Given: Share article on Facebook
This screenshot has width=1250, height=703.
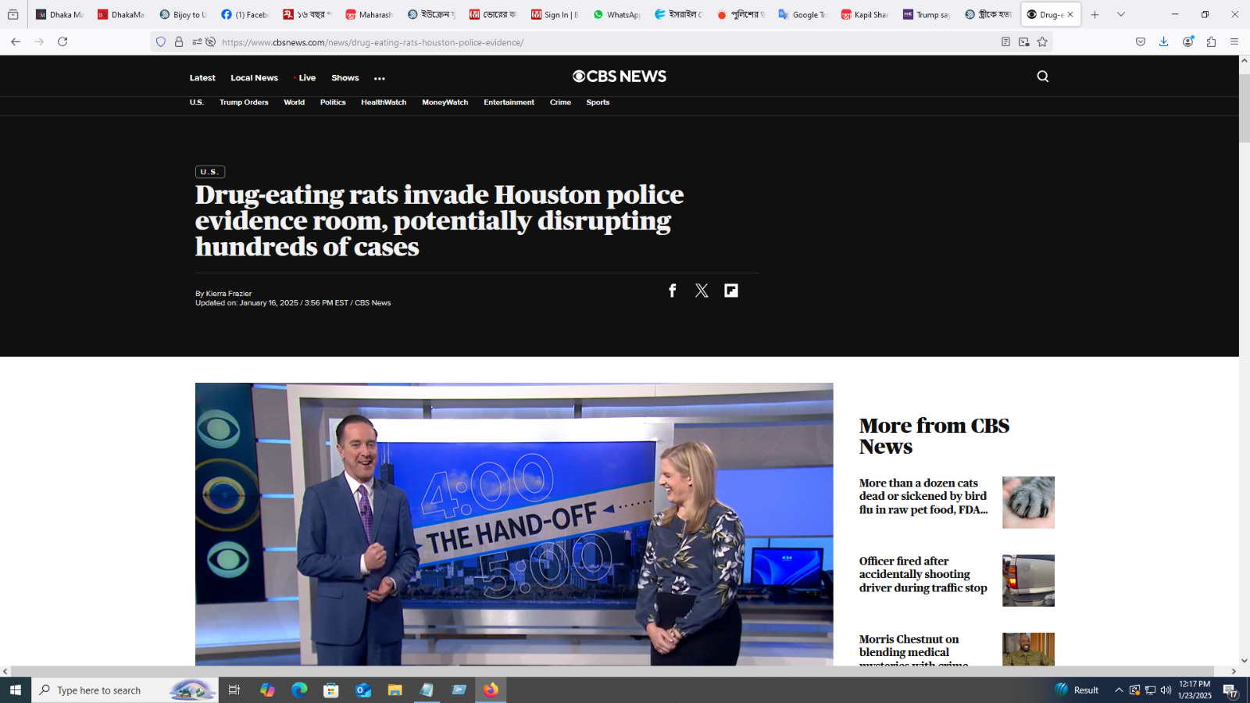Looking at the screenshot, I should point(672,291).
